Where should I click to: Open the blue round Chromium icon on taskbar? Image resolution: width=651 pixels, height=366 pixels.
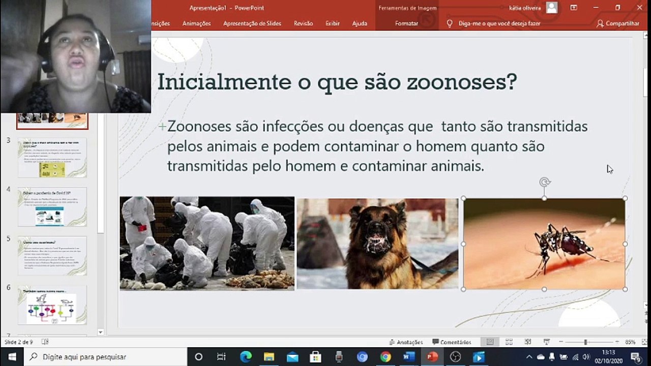[362, 357]
